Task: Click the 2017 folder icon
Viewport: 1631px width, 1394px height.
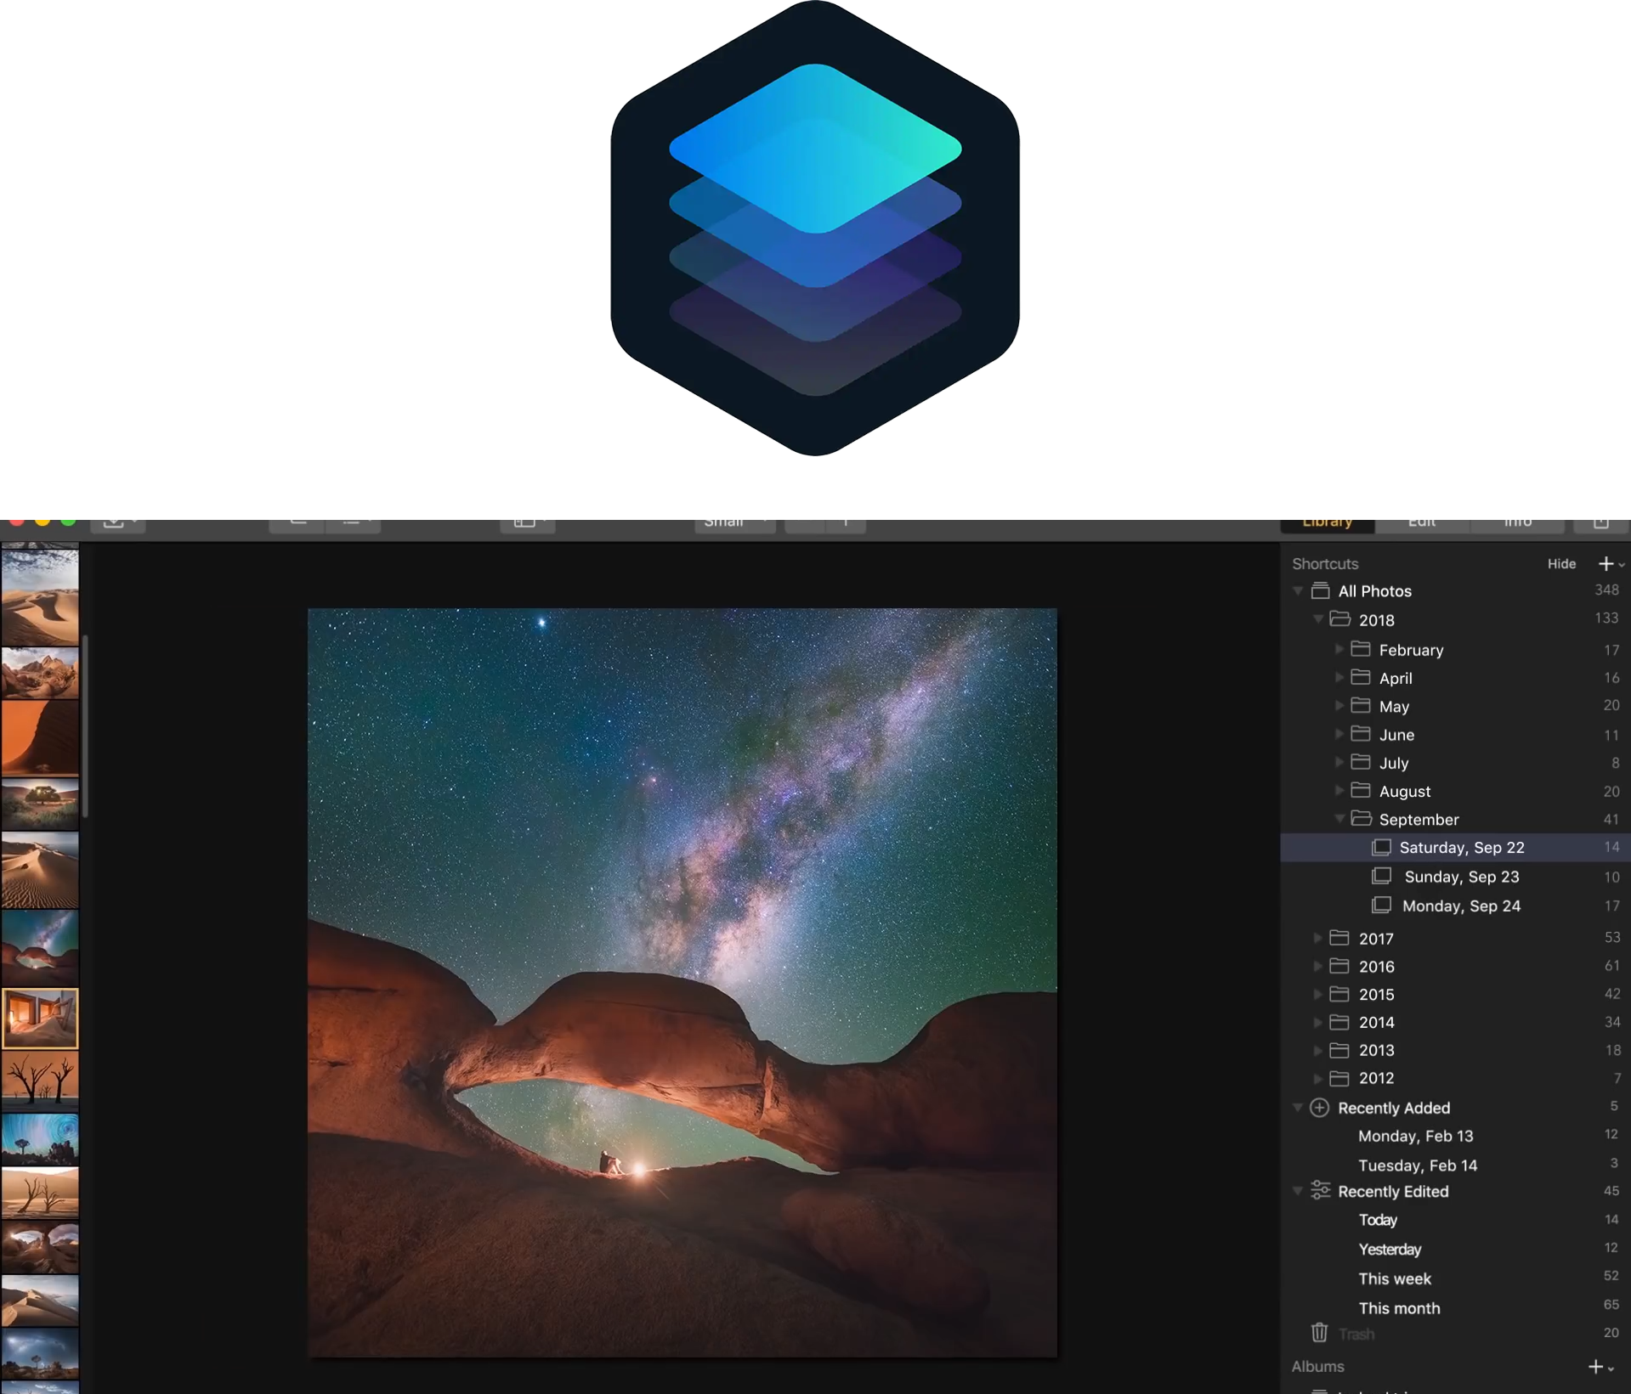Action: click(1339, 938)
